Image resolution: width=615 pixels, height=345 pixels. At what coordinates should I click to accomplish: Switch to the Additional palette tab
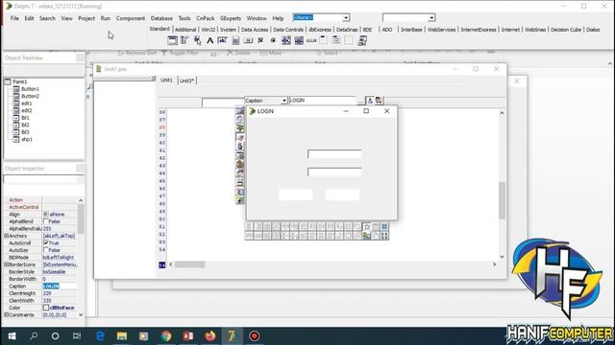coord(185,30)
